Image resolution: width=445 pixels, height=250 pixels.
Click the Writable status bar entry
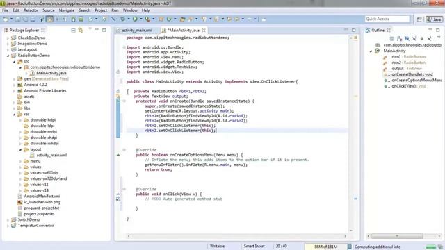coord(217,247)
